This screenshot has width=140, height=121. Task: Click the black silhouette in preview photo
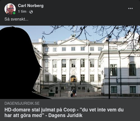point(20,63)
